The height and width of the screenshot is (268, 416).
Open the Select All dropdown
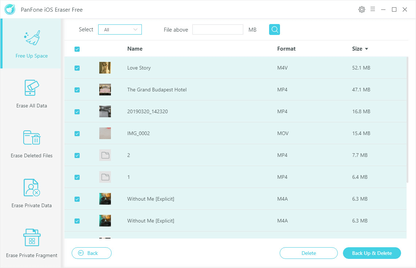click(120, 29)
